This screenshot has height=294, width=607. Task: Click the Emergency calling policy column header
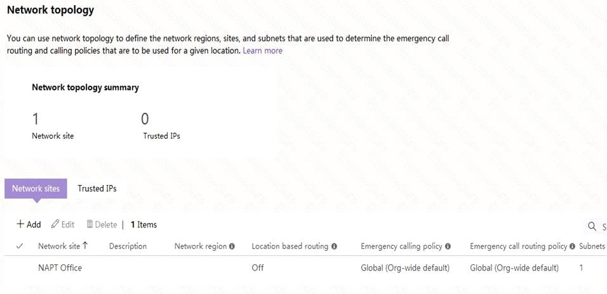point(401,246)
